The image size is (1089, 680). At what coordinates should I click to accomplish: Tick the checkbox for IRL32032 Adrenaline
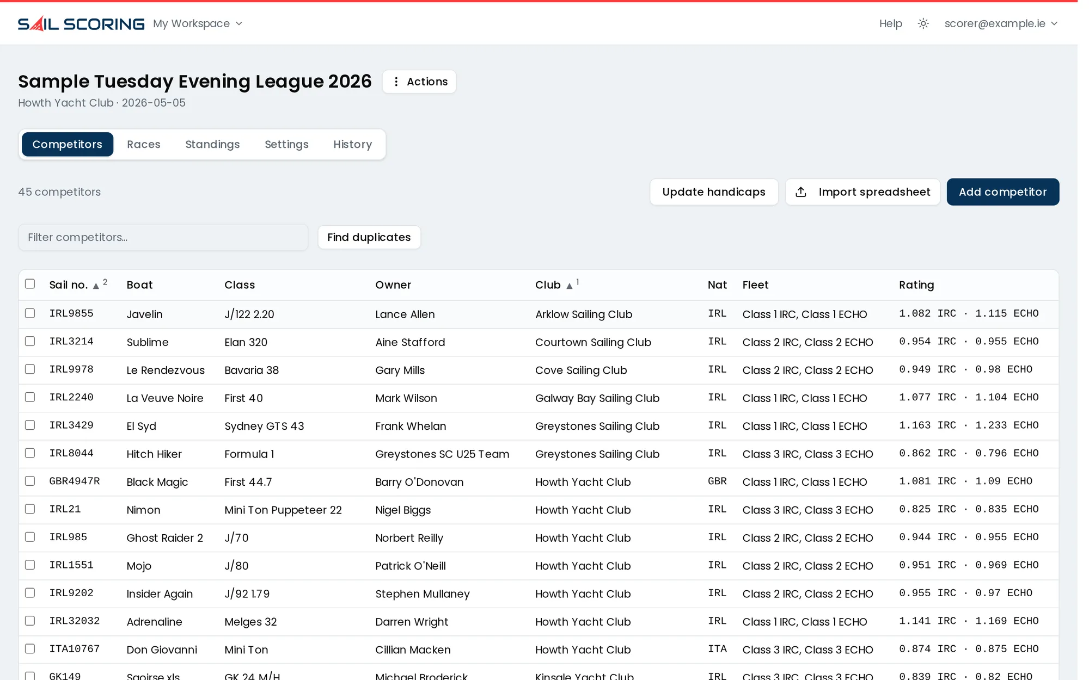(x=30, y=621)
